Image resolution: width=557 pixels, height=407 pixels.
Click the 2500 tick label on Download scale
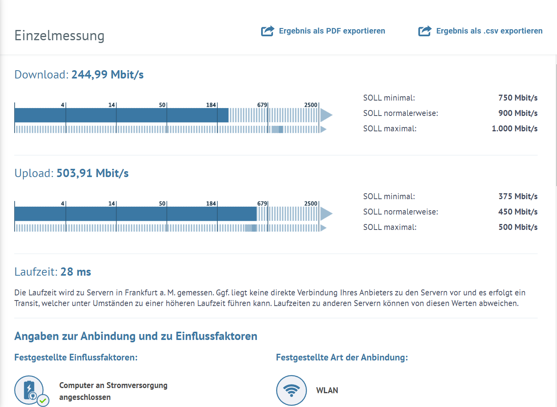pyautogui.click(x=310, y=105)
